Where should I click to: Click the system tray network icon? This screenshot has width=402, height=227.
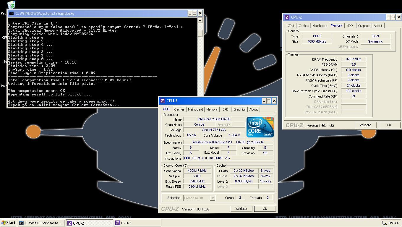click(384, 223)
